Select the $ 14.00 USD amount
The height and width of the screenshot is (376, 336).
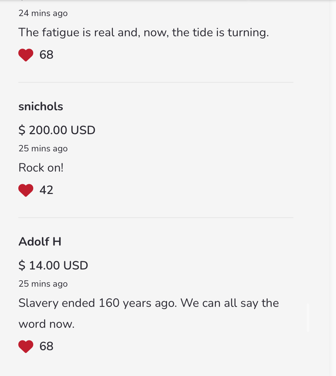(x=53, y=265)
